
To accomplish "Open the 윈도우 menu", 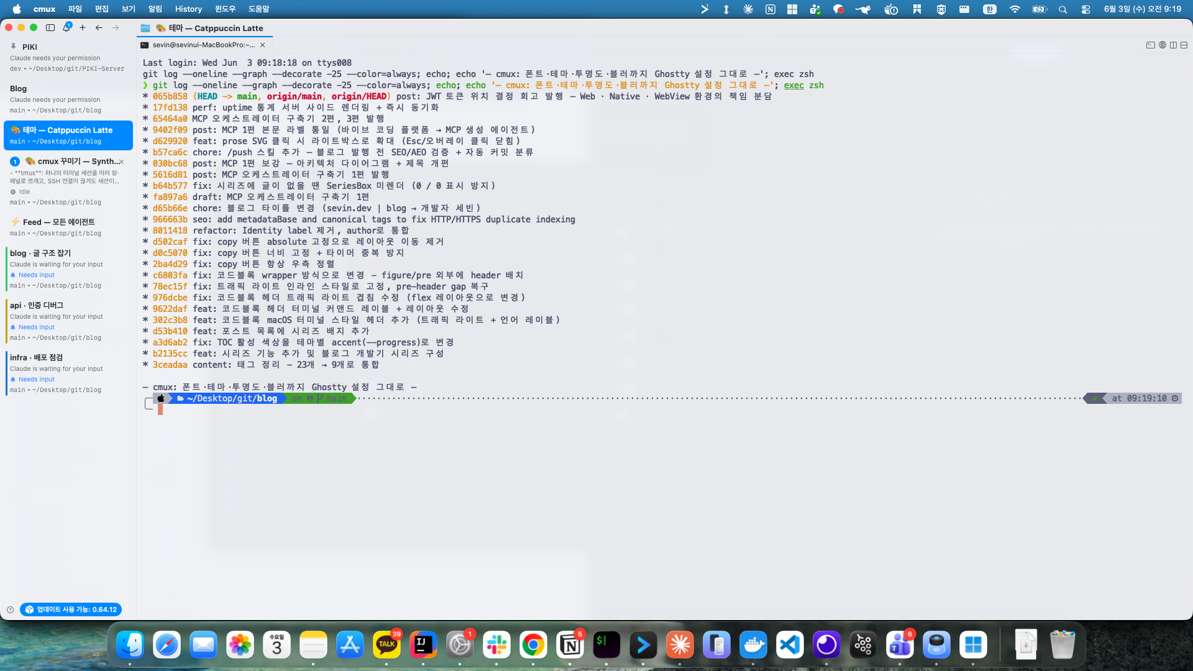I will [x=225, y=9].
